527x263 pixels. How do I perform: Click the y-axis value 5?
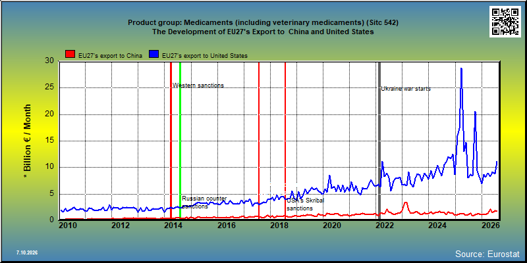pos(51,193)
